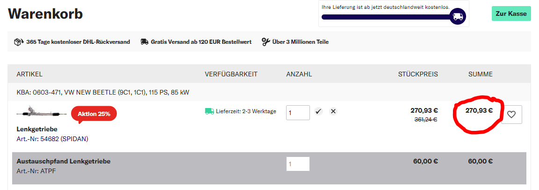Viewport: 539px width, 190px height.
Task: Click the Lenkgetriebe product thumbnail image
Action: coord(39,113)
